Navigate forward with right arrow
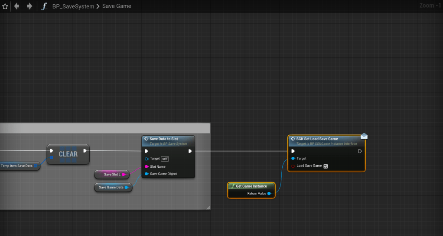 point(29,6)
